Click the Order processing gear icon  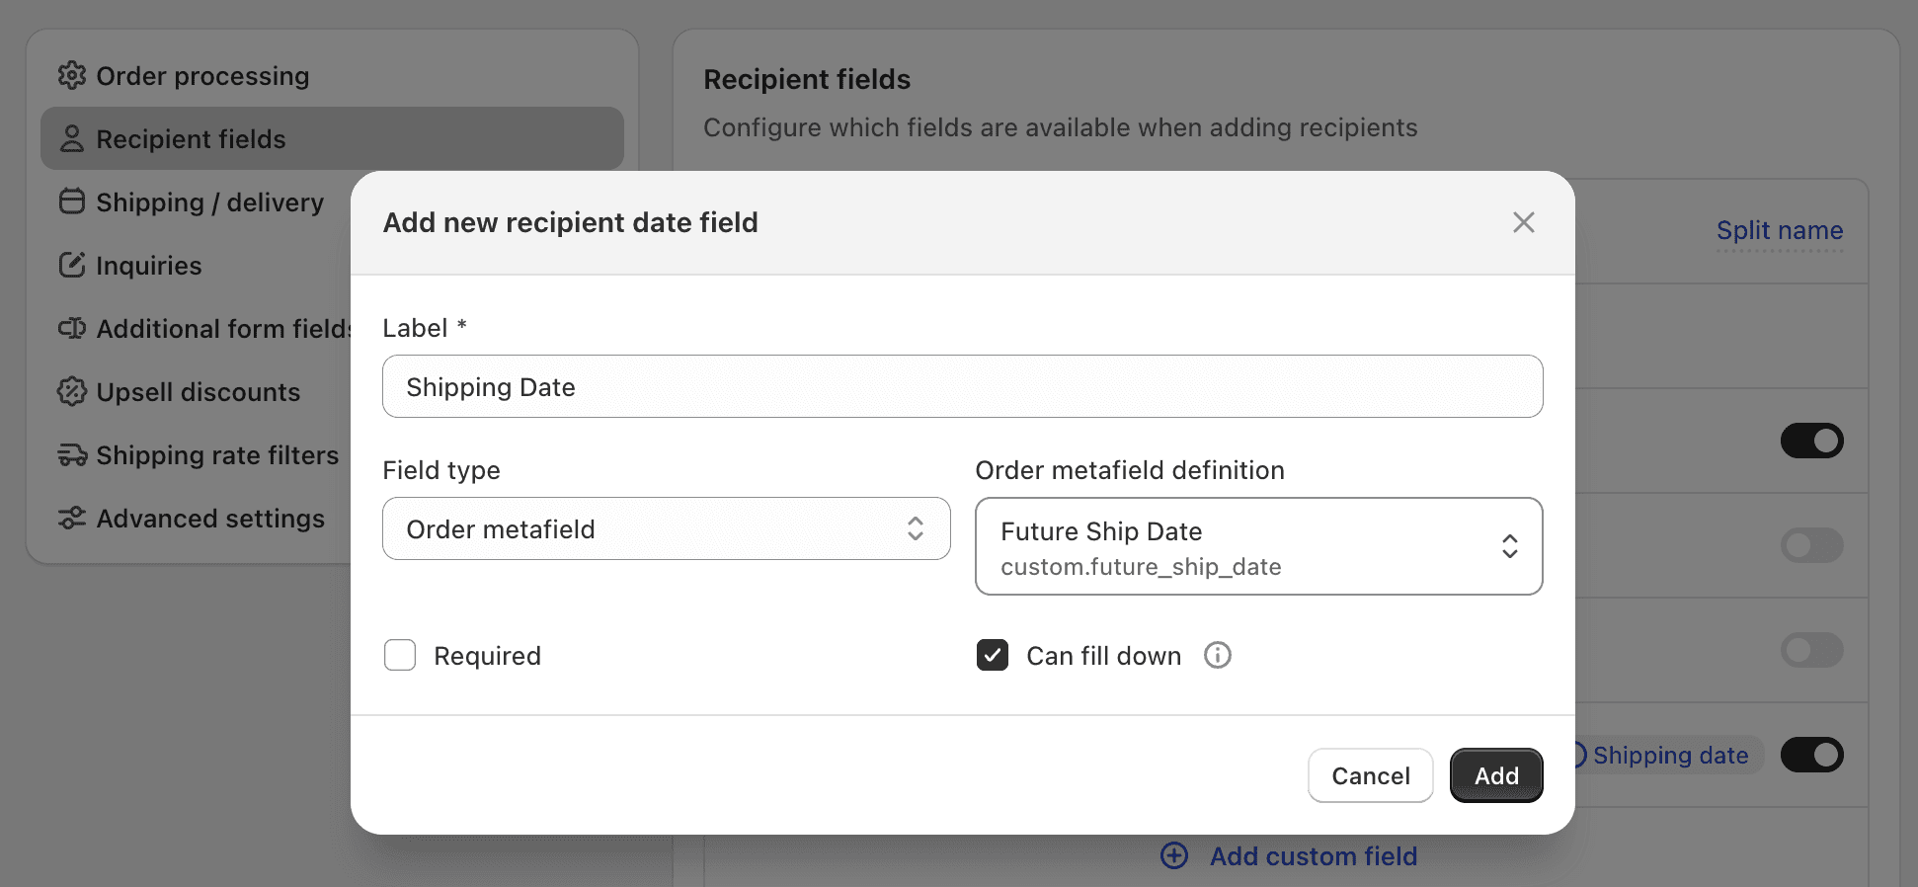[x=72, y=75]
